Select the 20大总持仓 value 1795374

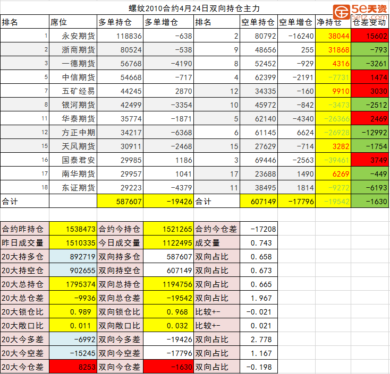coord(73,284)
